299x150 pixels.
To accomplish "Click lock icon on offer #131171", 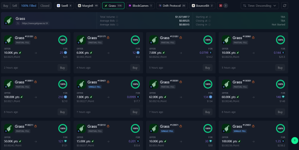I will tap(108, 37).
